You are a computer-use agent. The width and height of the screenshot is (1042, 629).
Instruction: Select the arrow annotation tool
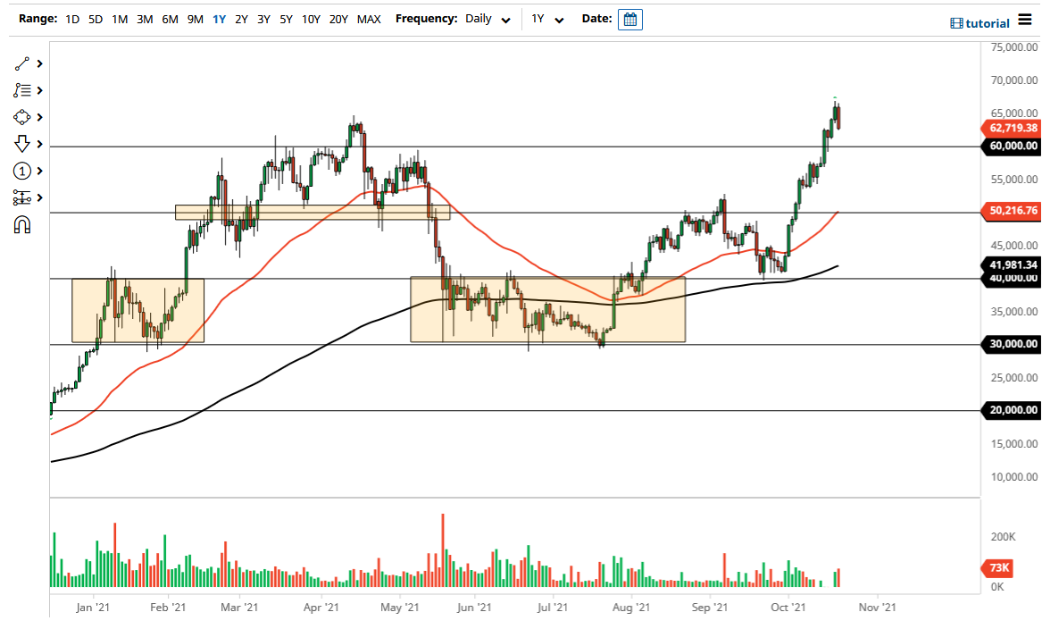(x=21, y=144)
